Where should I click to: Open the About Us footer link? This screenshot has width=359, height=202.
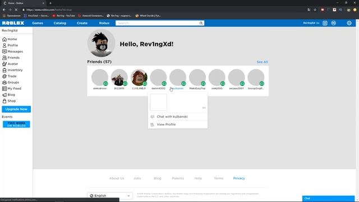click(x=117, y=178)
